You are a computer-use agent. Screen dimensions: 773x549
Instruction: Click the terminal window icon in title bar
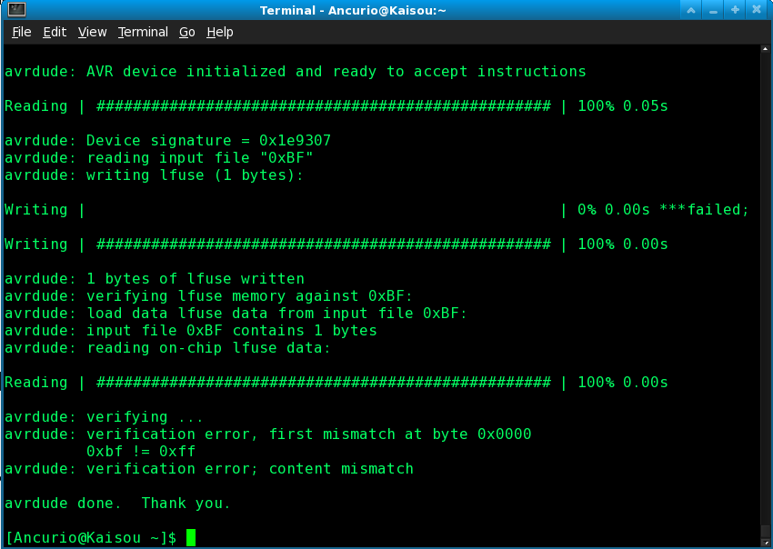(17, 9)
